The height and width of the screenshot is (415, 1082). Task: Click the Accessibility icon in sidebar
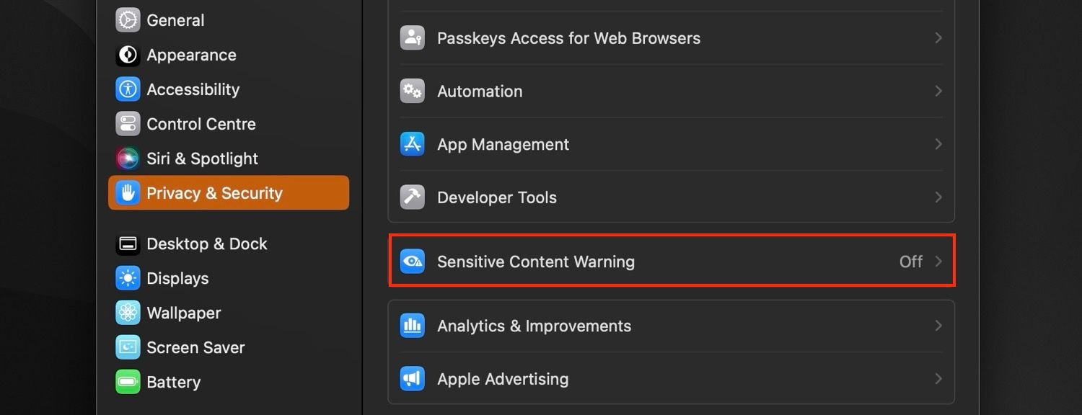(x=128, y=89)
